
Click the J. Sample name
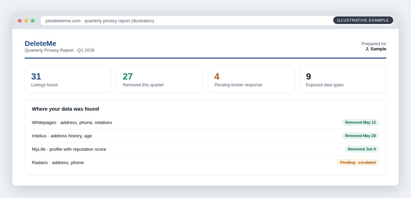point(376,49)
